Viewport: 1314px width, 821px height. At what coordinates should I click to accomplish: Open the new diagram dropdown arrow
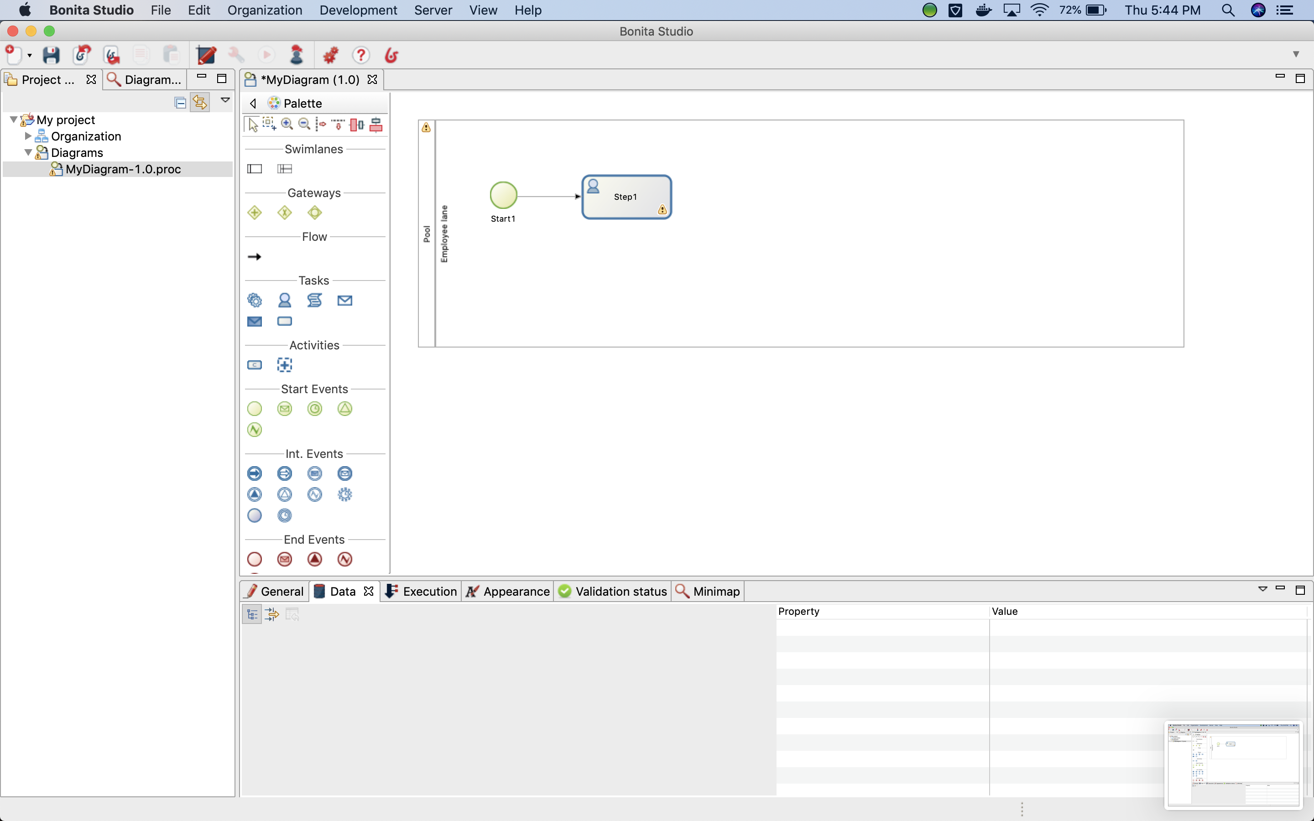(29, 55)
